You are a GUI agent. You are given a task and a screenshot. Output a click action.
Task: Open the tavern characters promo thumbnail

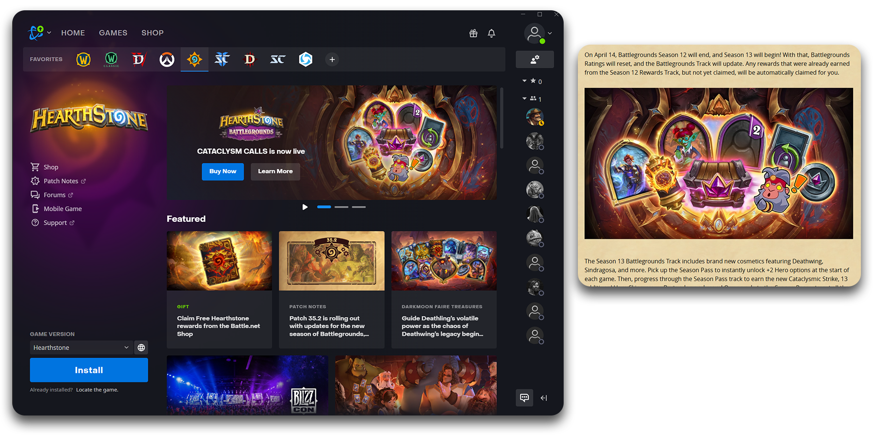tap(416, 385)
